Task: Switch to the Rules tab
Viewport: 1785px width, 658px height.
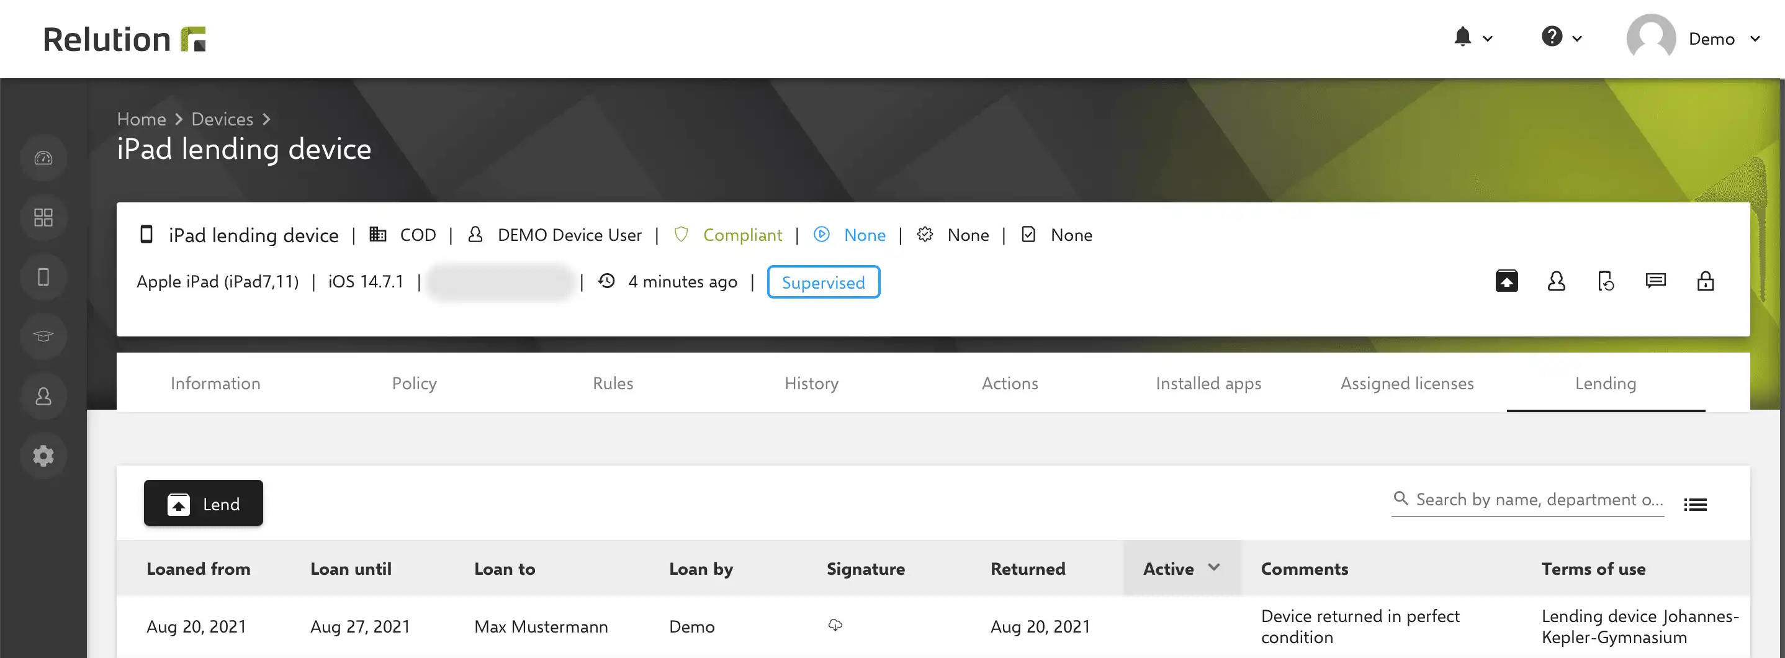Action: [613, 384]
